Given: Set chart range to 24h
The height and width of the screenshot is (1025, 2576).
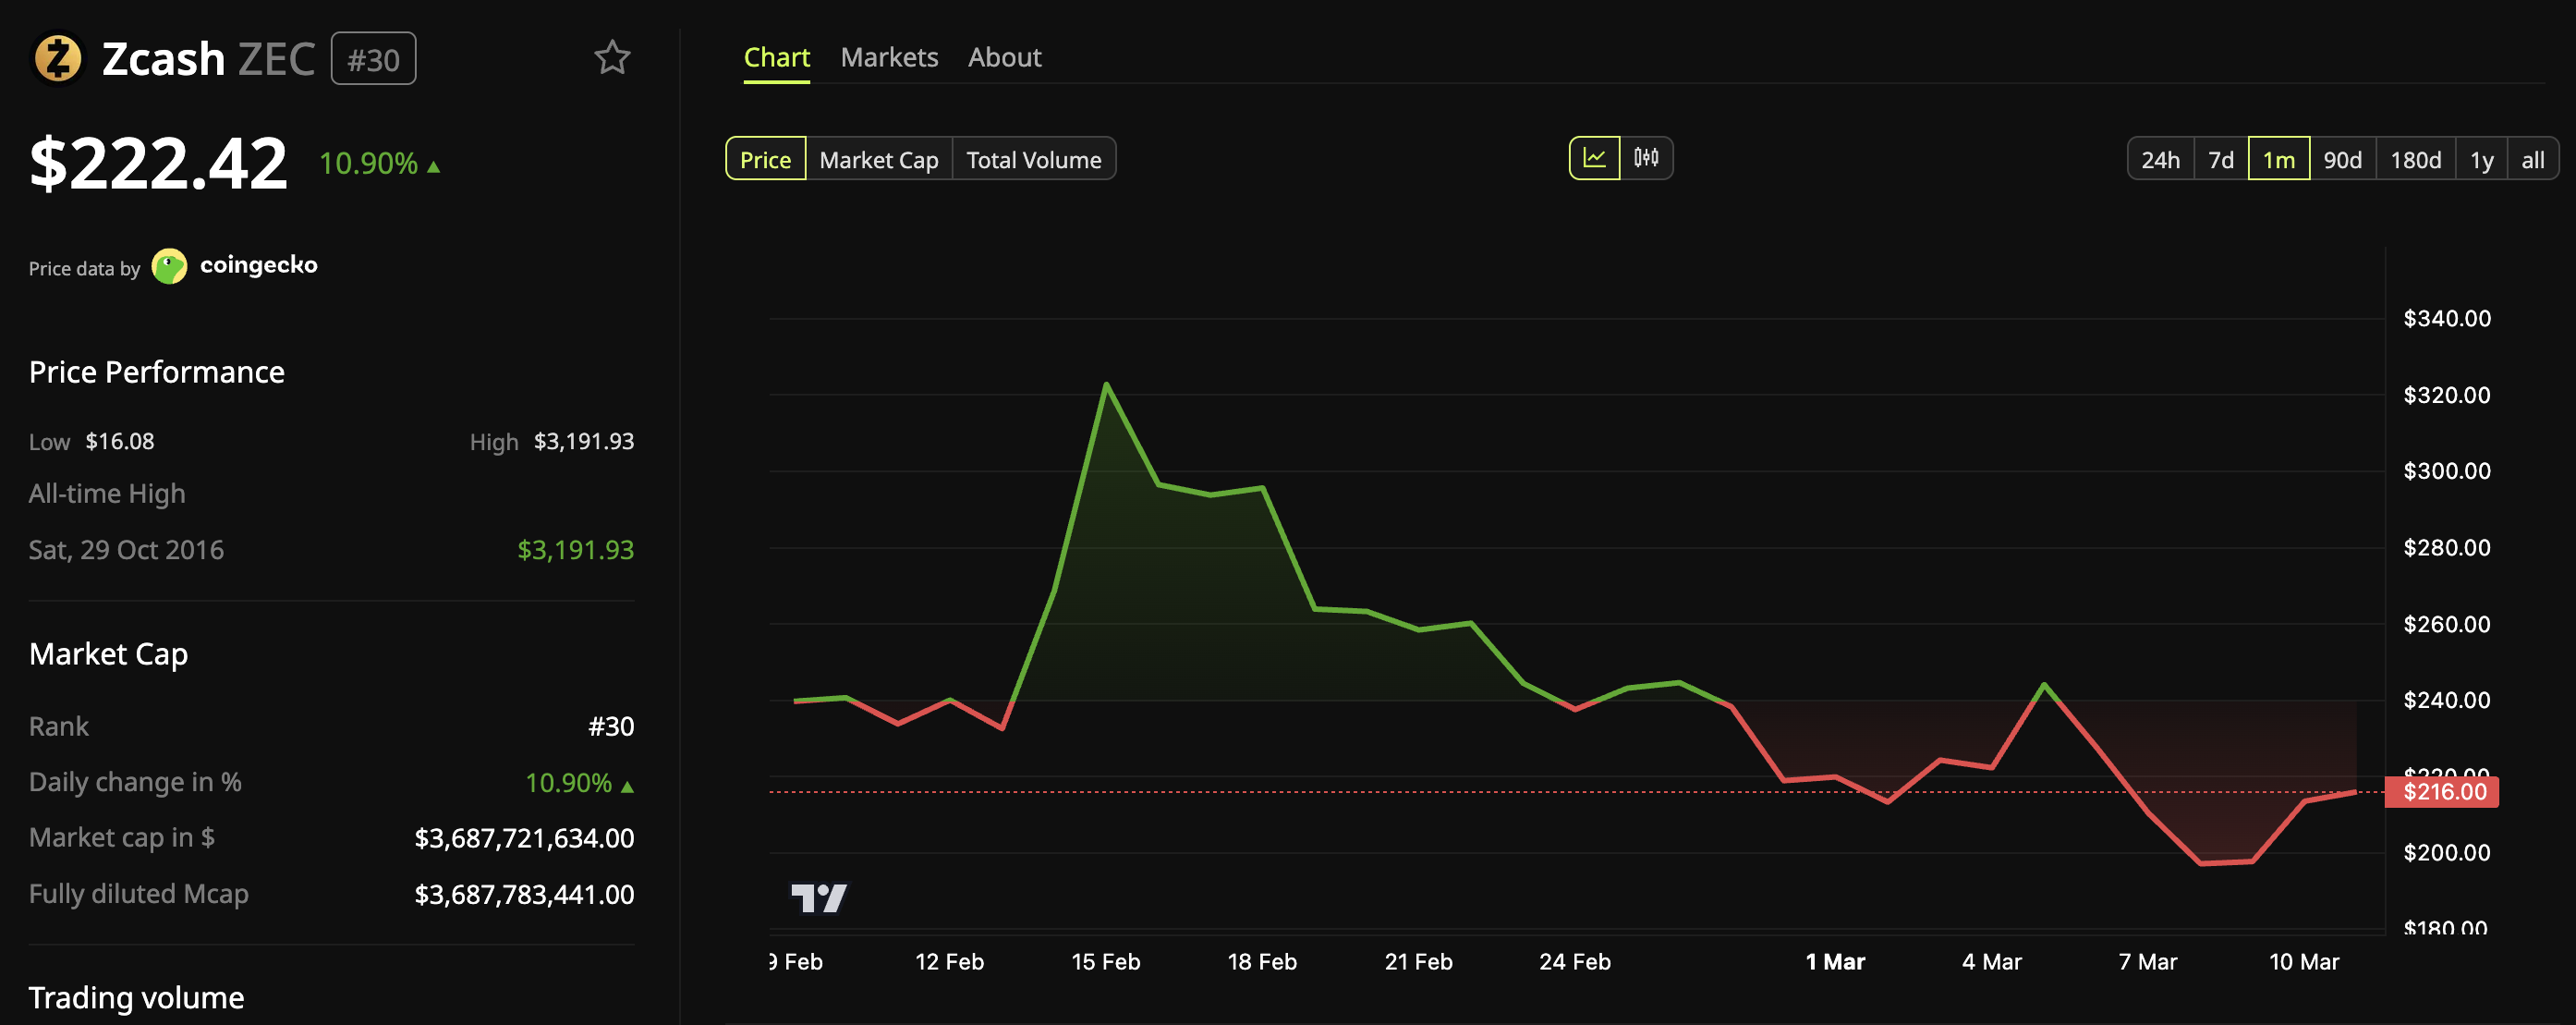Looking at the screenshot, I should click(x=2160, y=160).
